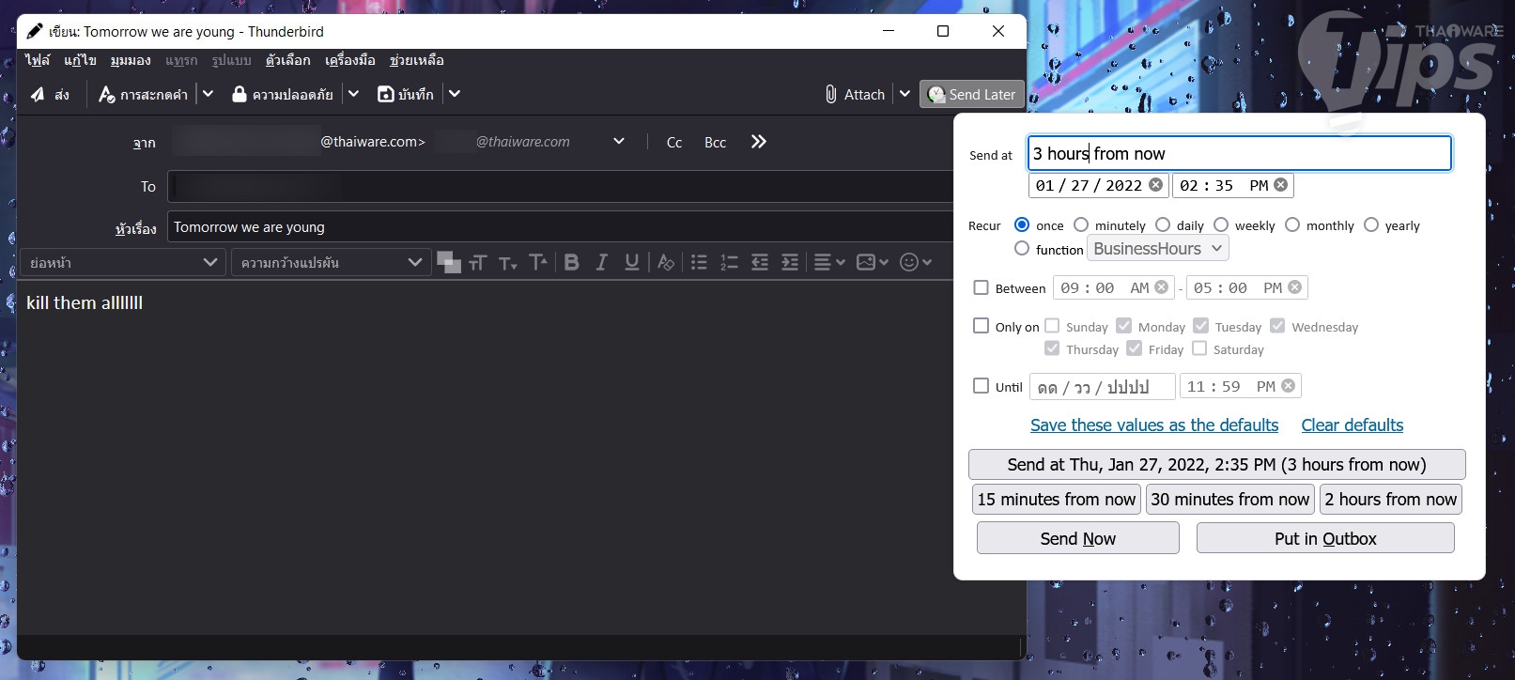Enable the Only on days checkbox

(982, 326)
